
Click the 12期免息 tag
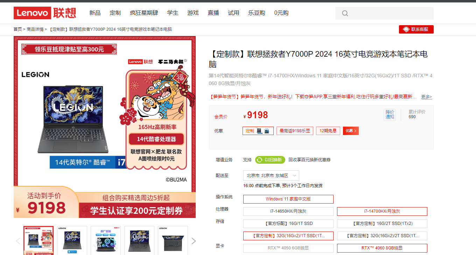pos(328,131)
